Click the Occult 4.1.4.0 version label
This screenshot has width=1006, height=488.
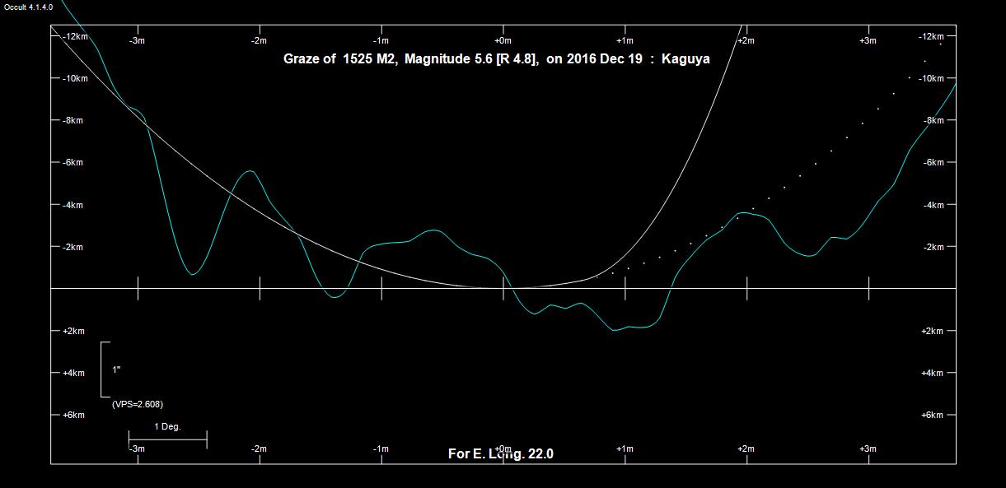point(28,7)
